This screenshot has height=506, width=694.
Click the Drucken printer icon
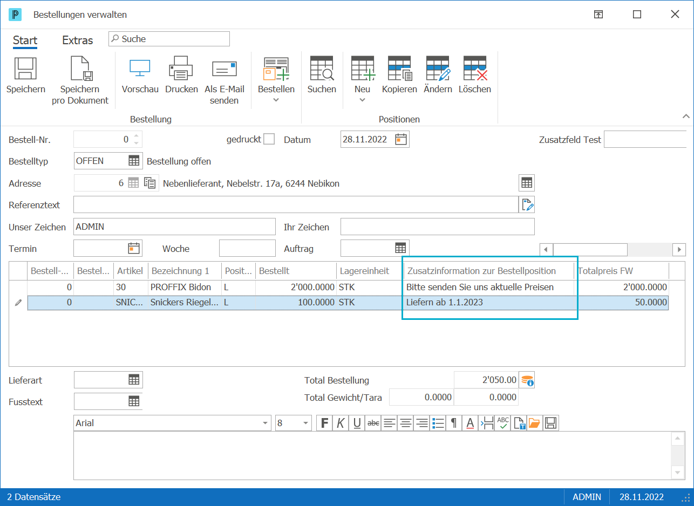pyautogui.click(x=181, y=68)
